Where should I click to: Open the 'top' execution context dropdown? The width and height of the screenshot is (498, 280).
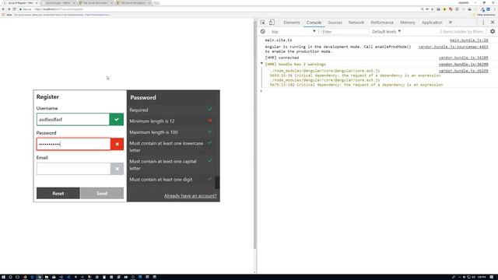(293, 31)
